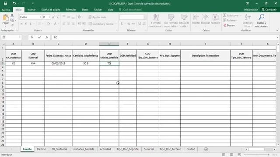Click the font color A swatch
Screen dimensions: 280x157
[55, 24]
